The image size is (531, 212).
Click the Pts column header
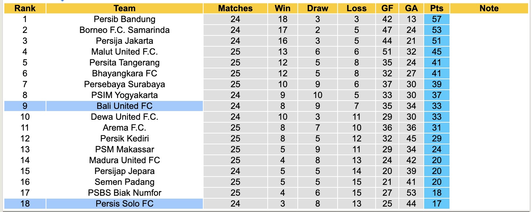(x=436, y=8)
